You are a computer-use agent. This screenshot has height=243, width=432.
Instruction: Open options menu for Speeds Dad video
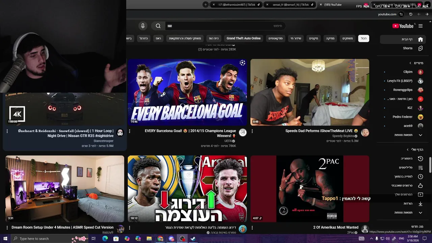coord(252,131)
